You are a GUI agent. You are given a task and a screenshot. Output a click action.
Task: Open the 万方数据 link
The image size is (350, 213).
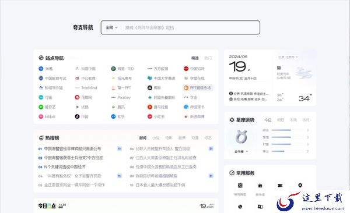pos(161,69)
